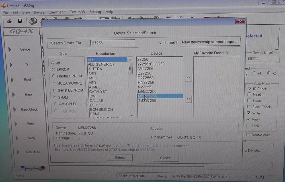Click New device/chip support request button
Image resolution: width=285 pixels, height=182 pixels.
pos(210,42)
